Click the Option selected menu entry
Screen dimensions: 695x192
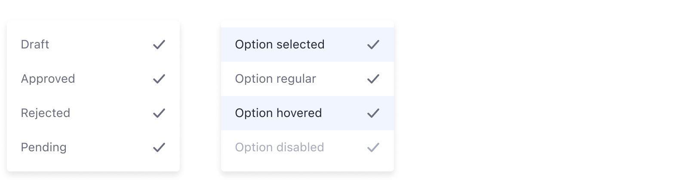pyautogui.click(x=280, y=45)
